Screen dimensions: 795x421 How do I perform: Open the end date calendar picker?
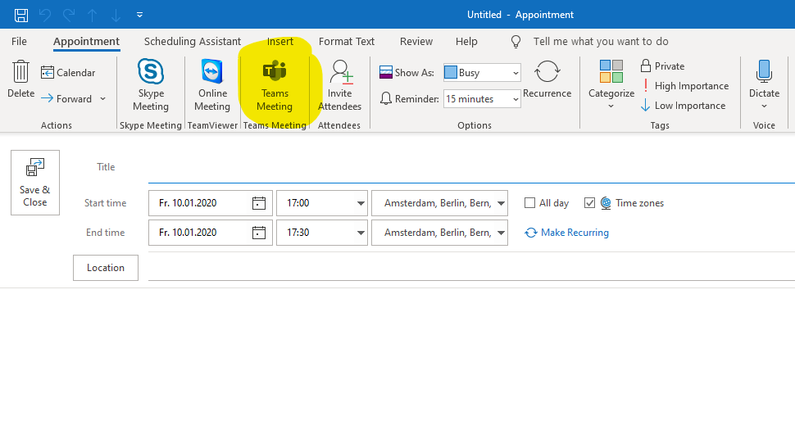coord(258,233)
